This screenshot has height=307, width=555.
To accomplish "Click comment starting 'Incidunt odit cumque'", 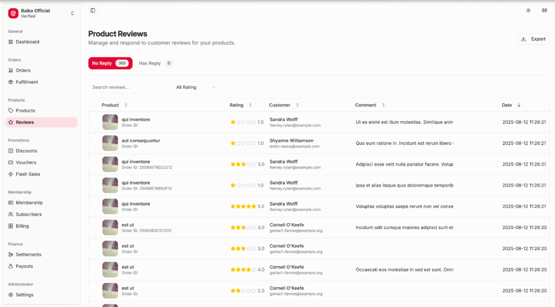I will click(404, 227).
